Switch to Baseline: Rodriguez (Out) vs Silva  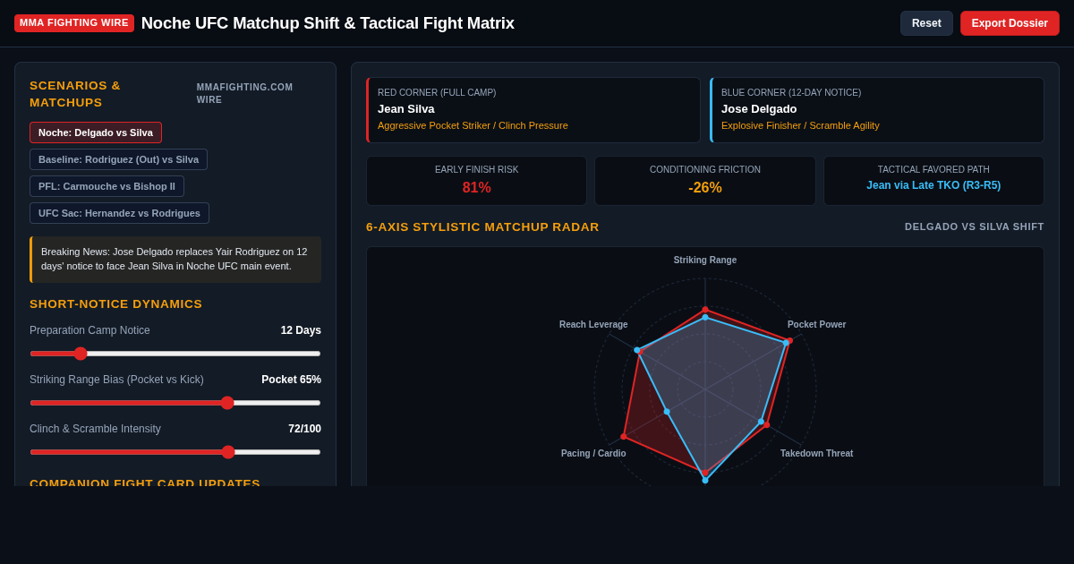click(118, 159)
